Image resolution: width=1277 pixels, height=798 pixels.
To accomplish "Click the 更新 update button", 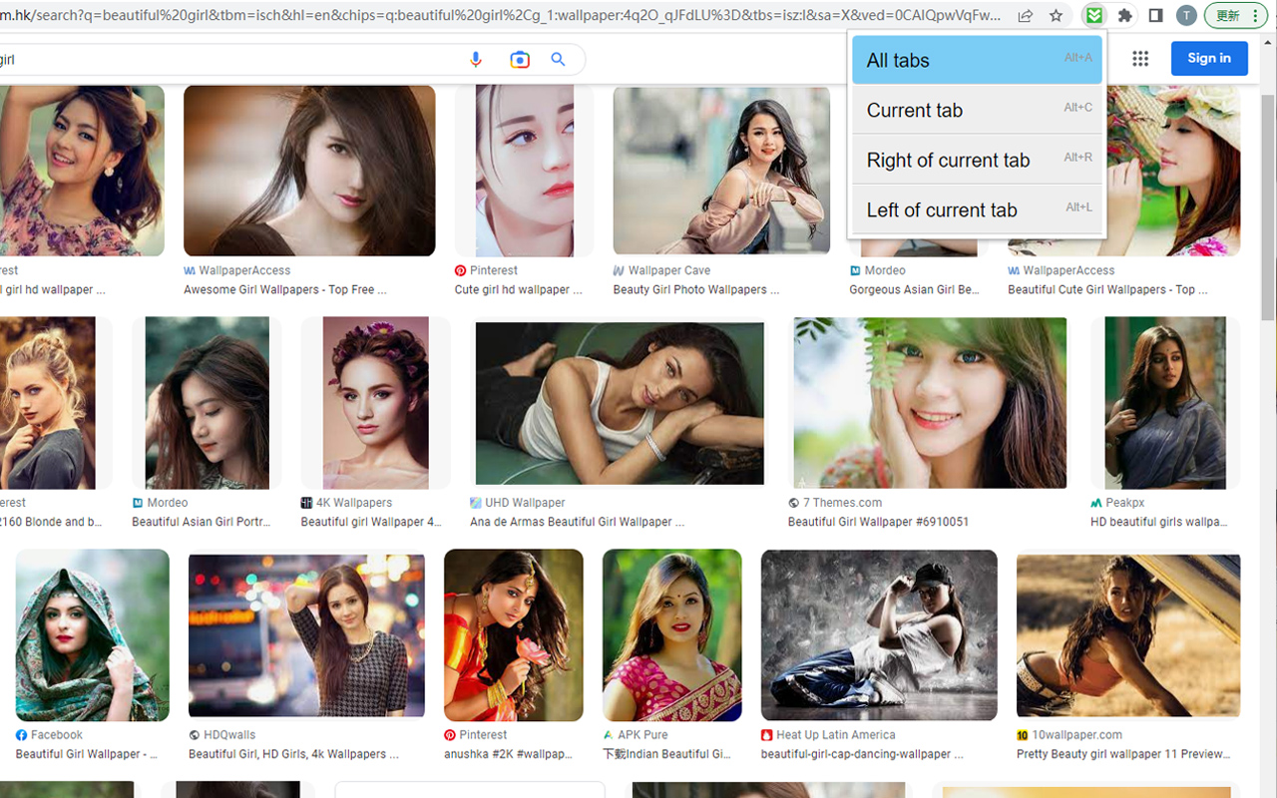I will point(1229,16).
